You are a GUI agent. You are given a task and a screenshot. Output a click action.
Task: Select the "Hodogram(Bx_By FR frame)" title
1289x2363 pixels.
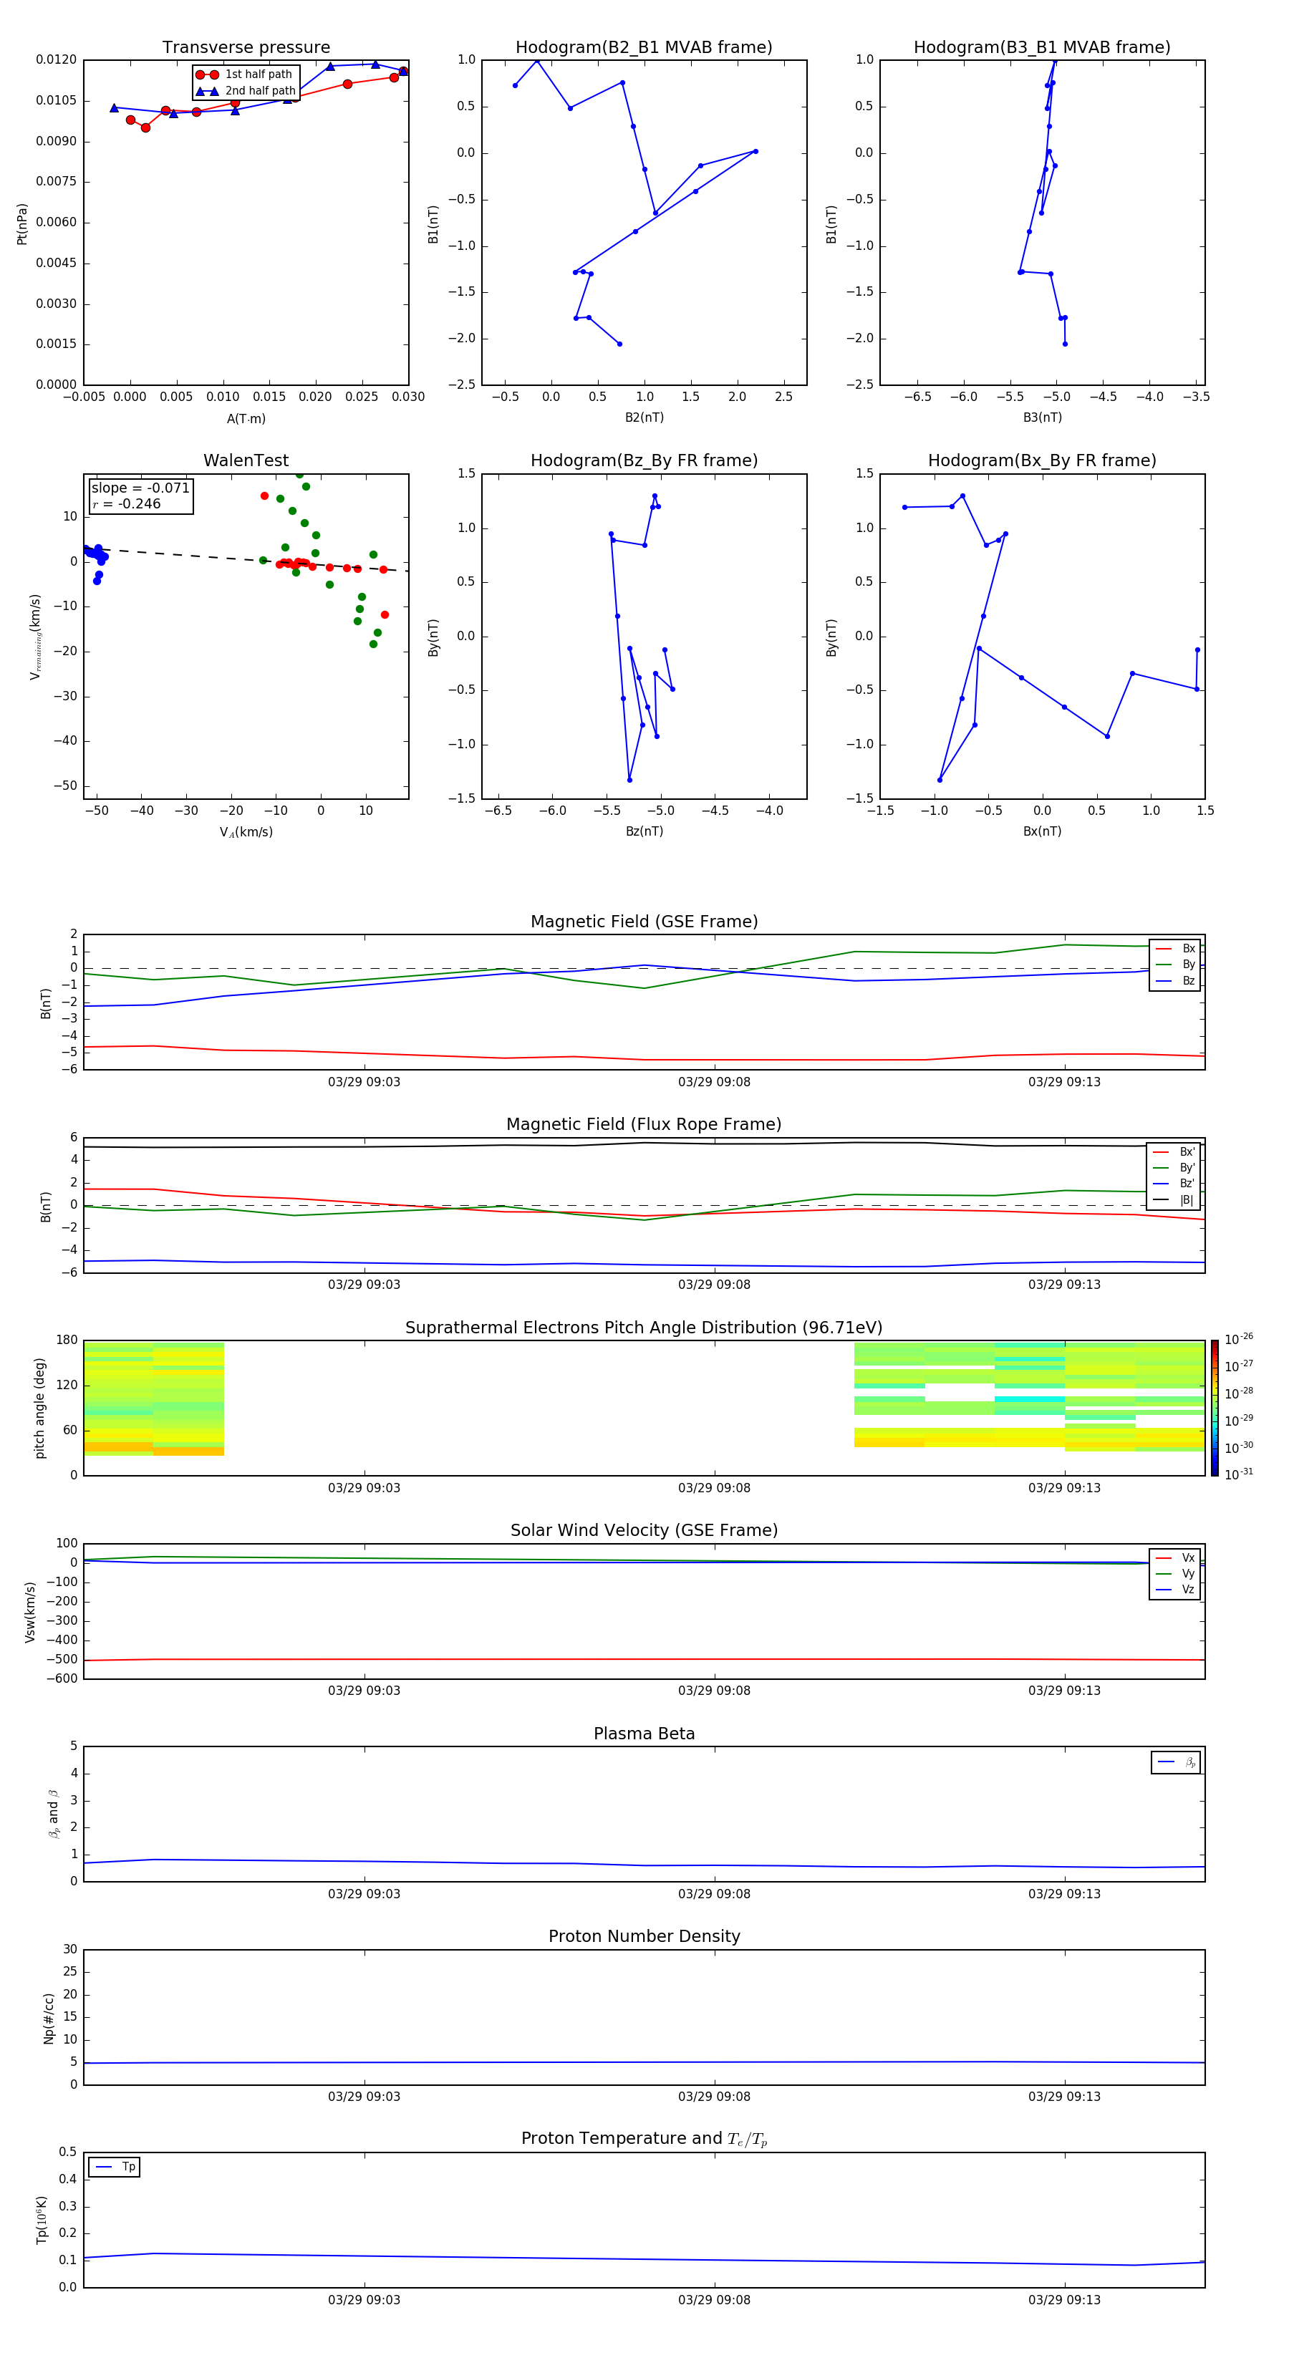pos(1042,460)
